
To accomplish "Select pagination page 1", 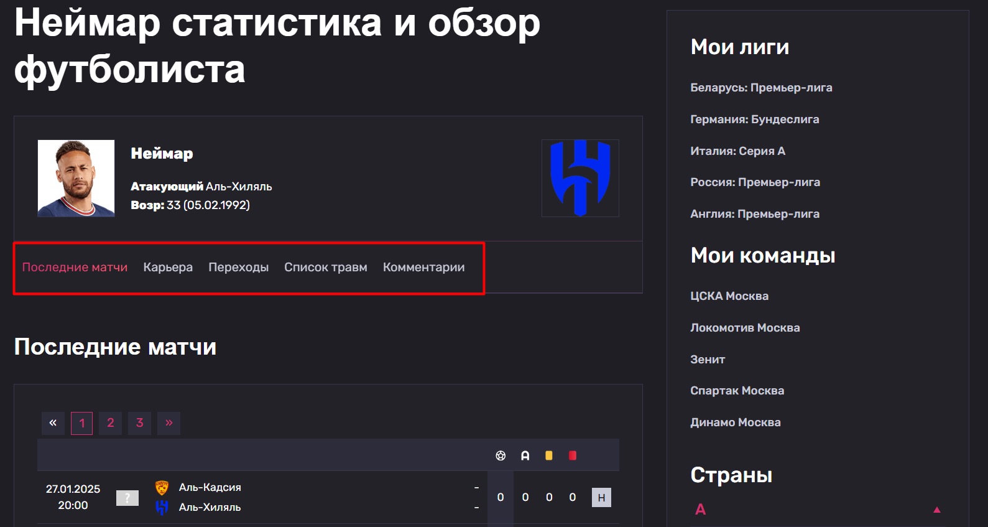I will [82, 423].
